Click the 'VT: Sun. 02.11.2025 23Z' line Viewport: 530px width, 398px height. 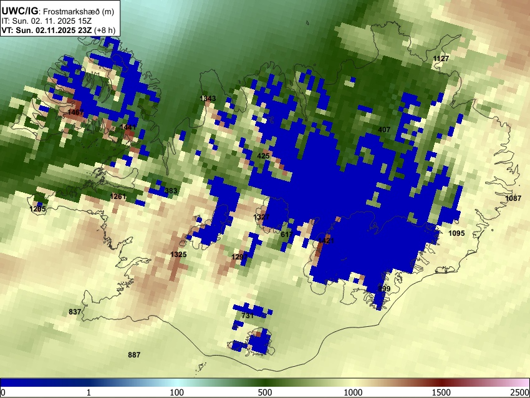point(47,30)
